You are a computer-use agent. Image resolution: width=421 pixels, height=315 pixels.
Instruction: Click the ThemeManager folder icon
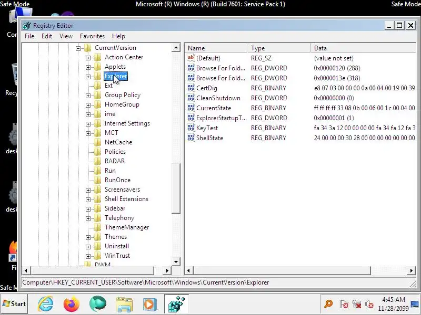coord(97,227)
